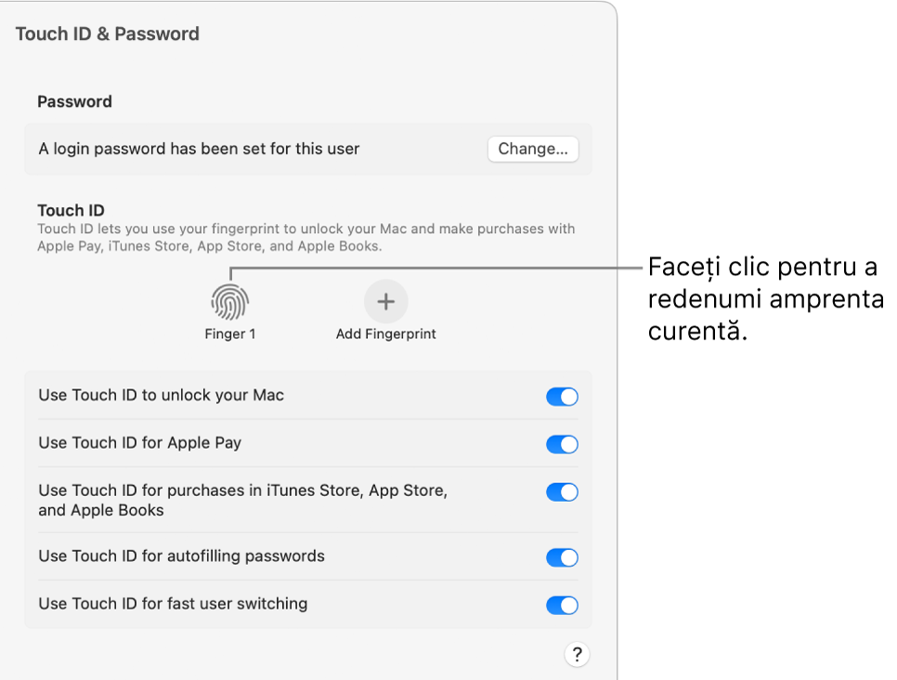Open help with the question mark button
The image size is (897, 680).
pyautogui.click(x=577, y=655)
